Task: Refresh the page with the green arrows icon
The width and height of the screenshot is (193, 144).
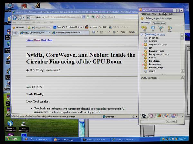Action: [93, 17]
